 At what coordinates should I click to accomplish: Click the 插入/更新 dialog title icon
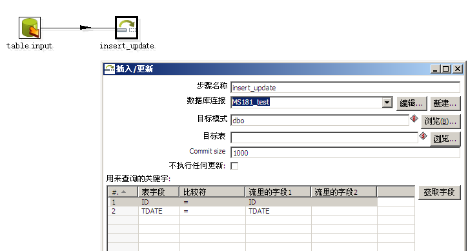(109, 69)
